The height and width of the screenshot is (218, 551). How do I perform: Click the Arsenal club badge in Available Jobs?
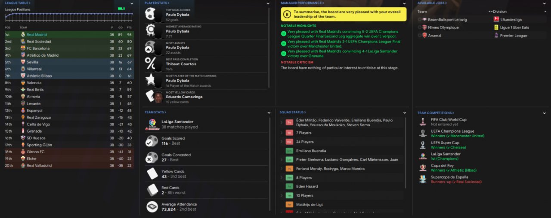click(424, 36)
